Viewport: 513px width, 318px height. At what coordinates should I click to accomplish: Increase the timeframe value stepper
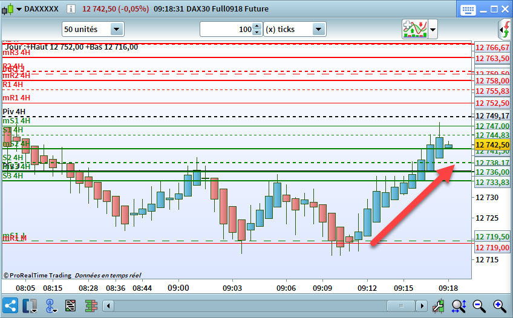pos(258,26)
